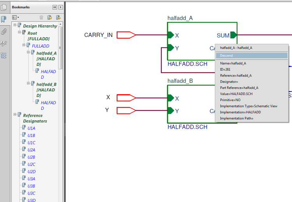Viewport: 292px width, 202px height.
Task: Jump to the U2B bookmark
Action: (32, 157)
